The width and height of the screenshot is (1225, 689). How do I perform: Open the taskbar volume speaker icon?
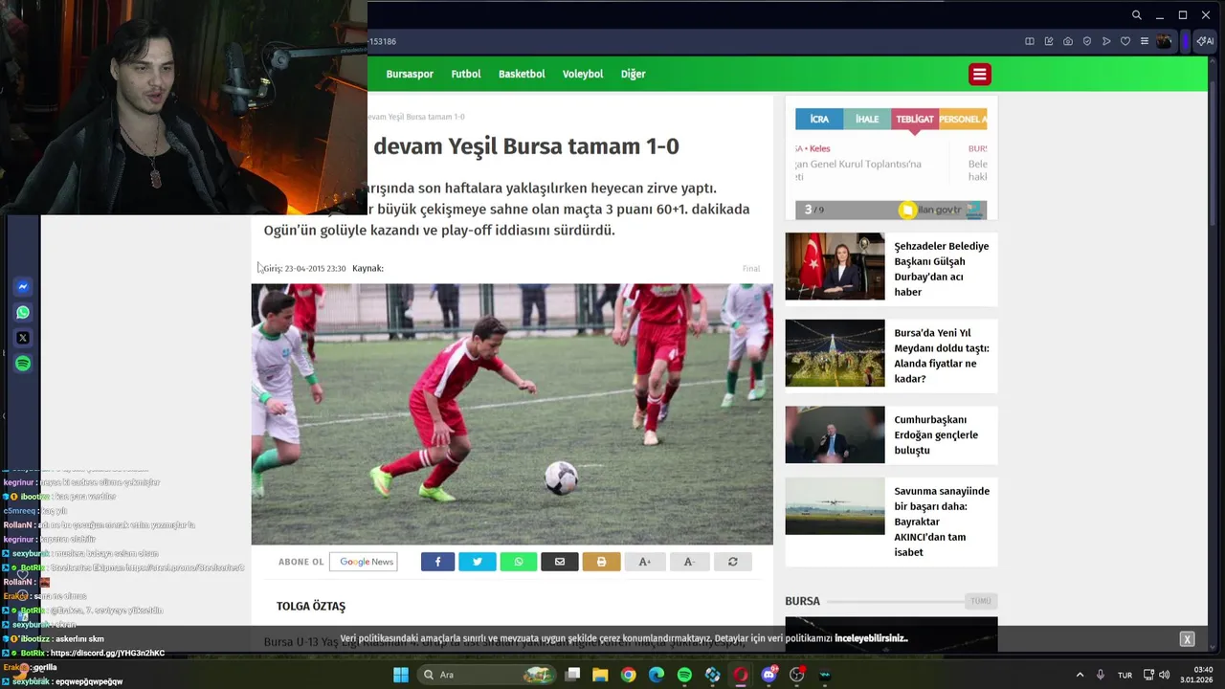[1165, 675]
